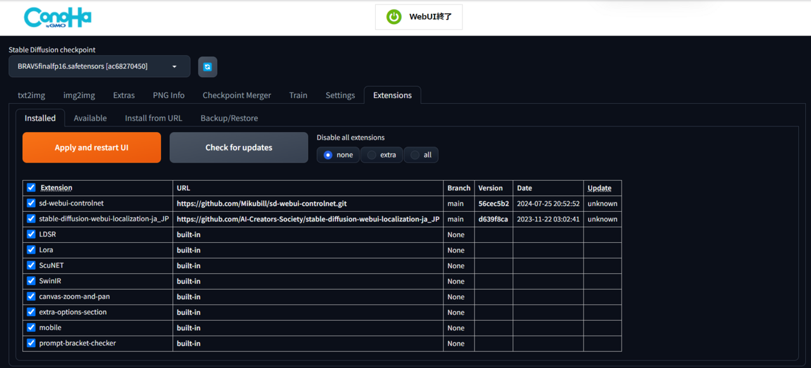Click the sd-webui-controlnet GitHub URL
The width and height of the screenshot is (811, 368).
click(x=262, y=204)
